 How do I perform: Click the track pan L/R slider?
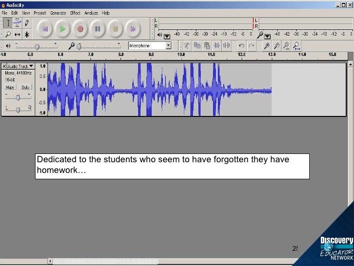18,109
